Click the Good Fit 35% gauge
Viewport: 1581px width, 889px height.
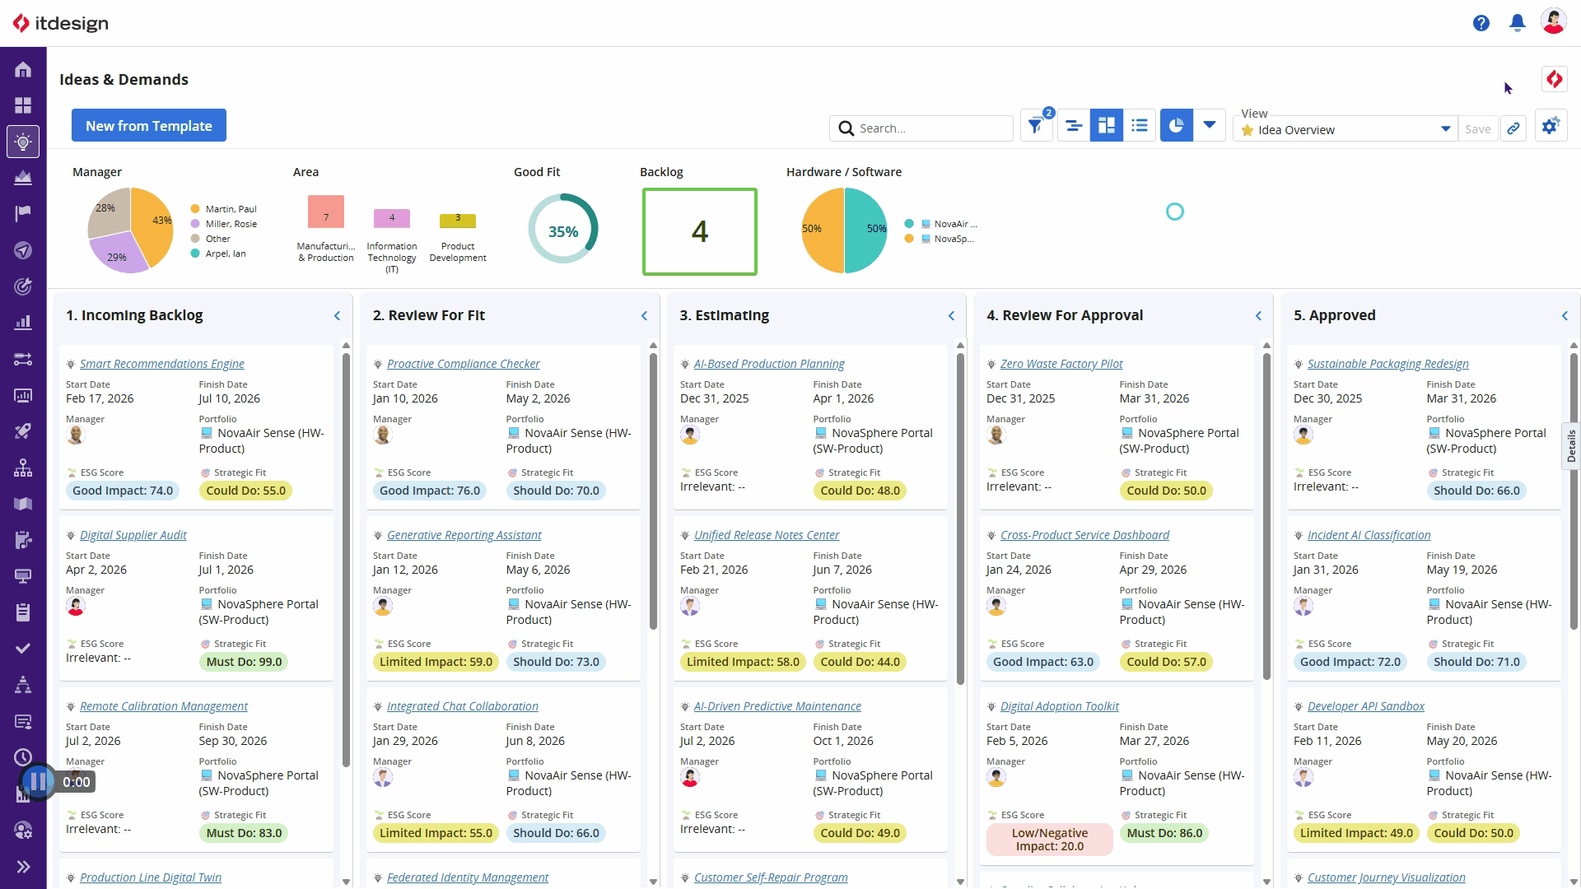pos(563,229)
